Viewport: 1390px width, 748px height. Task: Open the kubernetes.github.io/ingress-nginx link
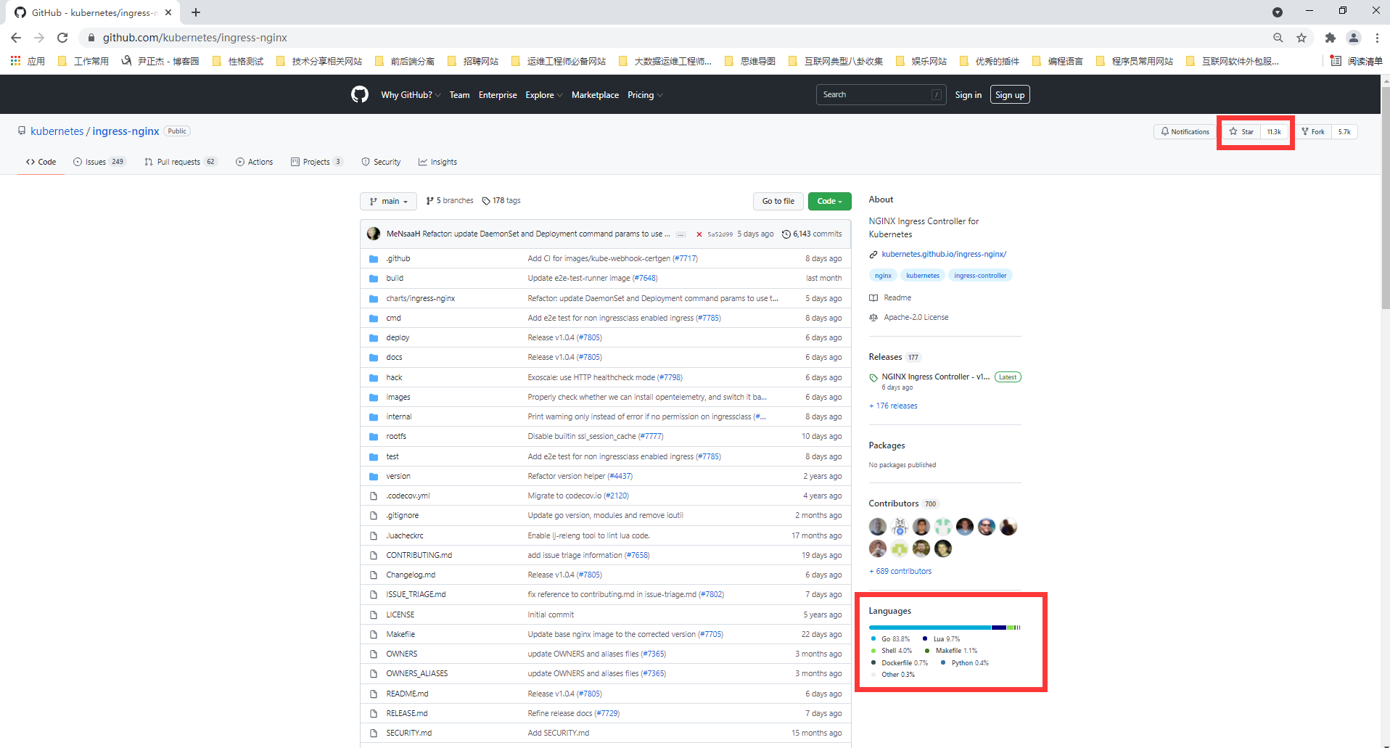944,254
